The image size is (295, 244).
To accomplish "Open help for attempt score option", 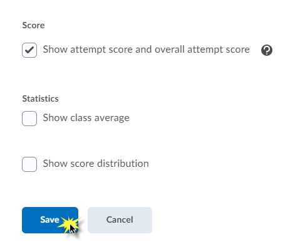I will [267, 50].
